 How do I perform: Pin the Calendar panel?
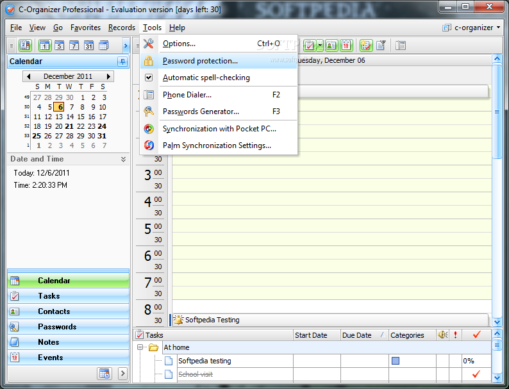click(122, 62)
